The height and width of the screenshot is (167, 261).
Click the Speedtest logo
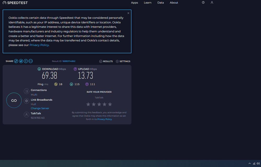tap(15, 3)
